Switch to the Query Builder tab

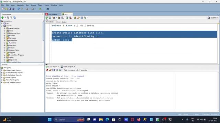[x=62, y=22]
